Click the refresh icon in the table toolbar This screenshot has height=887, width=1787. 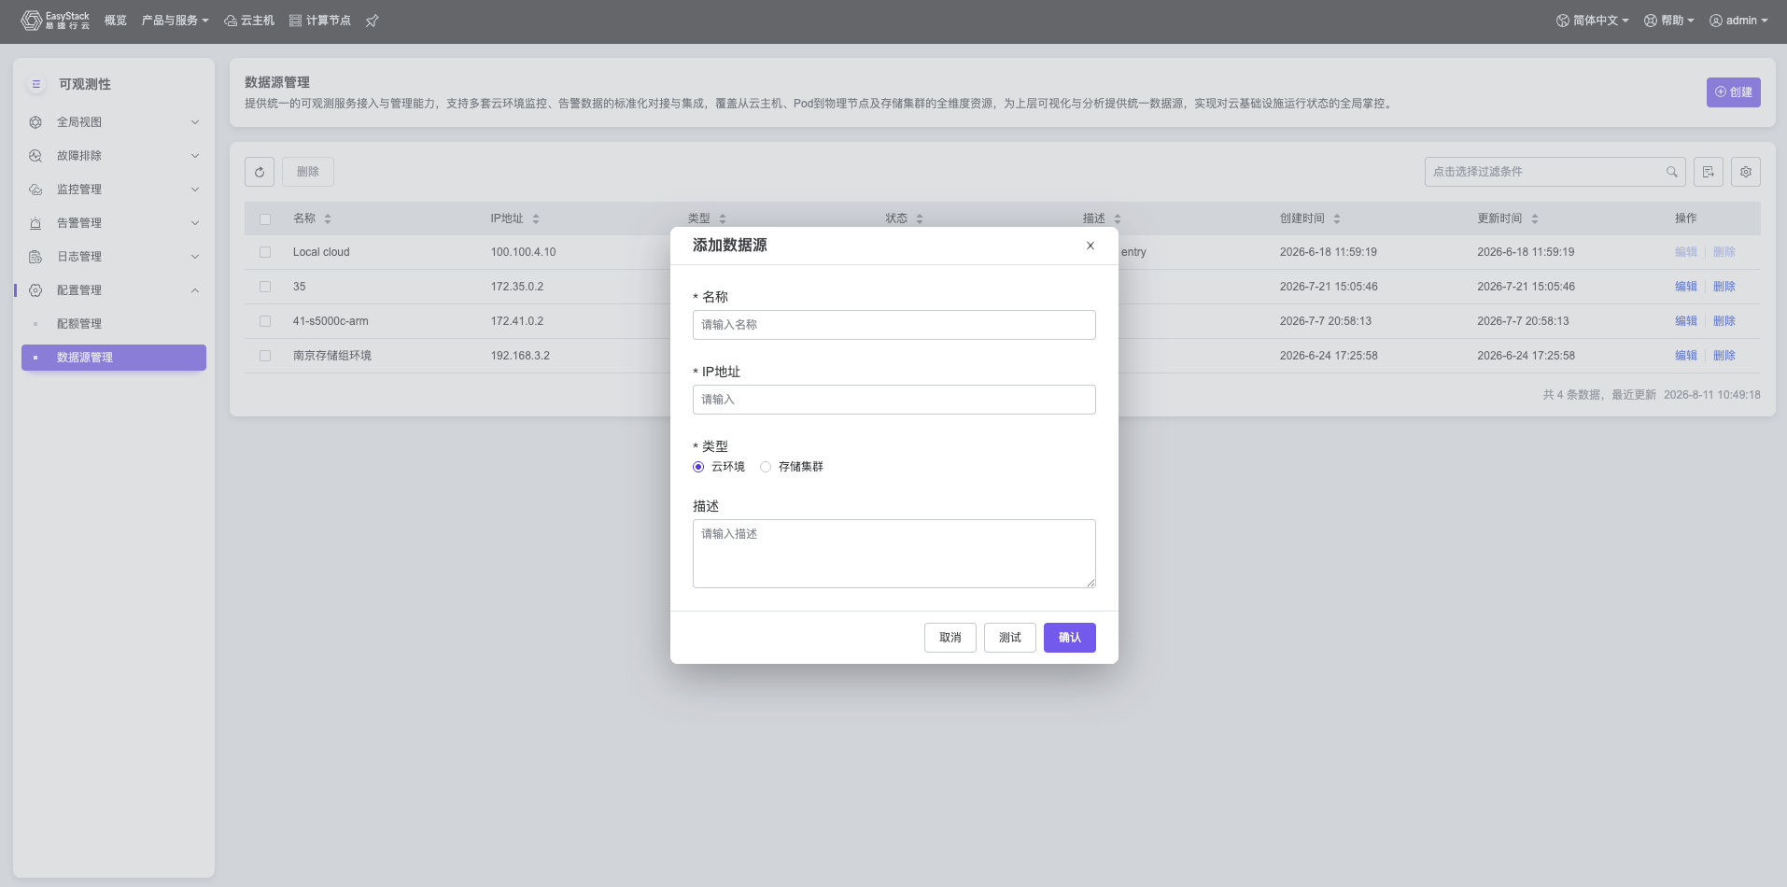260,172
